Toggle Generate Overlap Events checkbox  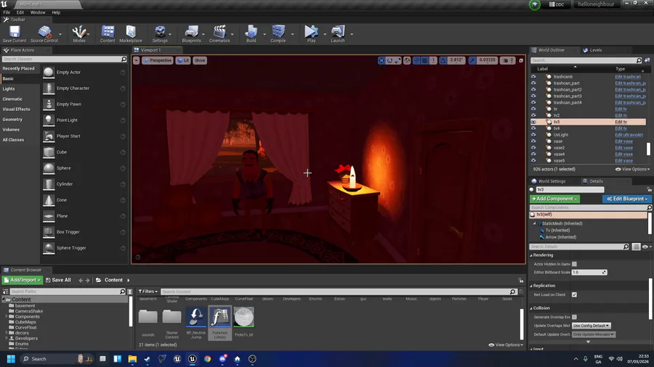point(574,317)
